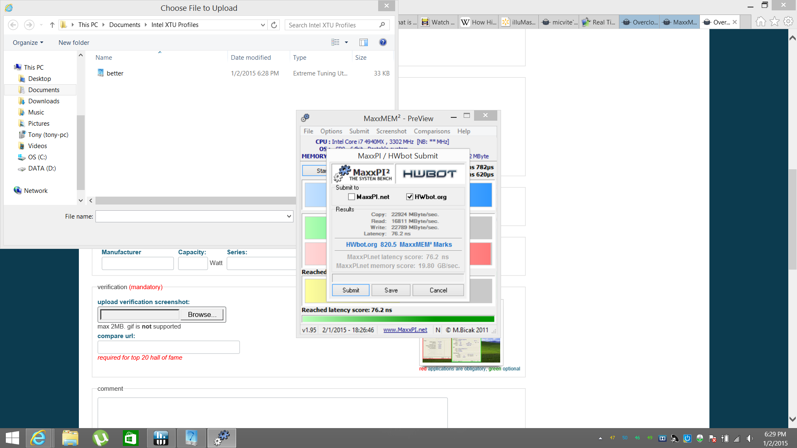
Task: Open MaxxMEM File menu
Action: pyautogui.click(x=308, y=131)
